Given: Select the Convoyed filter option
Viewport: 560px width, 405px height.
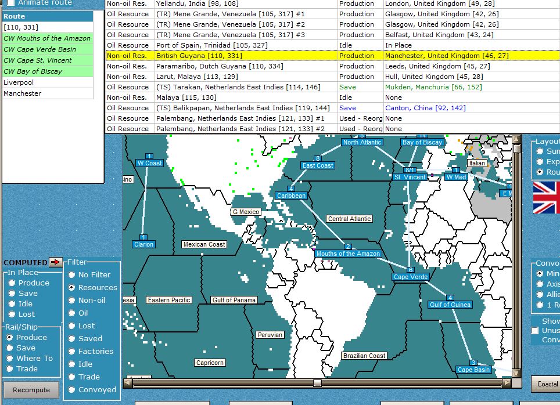Looking at the screenshot, I should (x=72, y=390).
